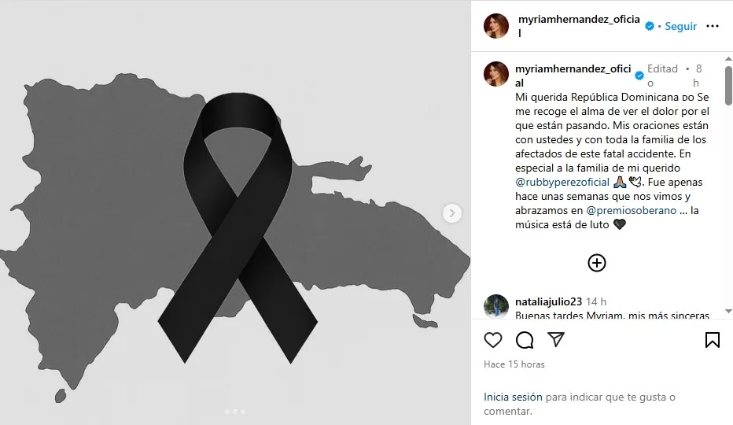The width and height of the screenshot is (733, 425).
Task: Click caption author avatar picture
Action: [x=496, y=74]
